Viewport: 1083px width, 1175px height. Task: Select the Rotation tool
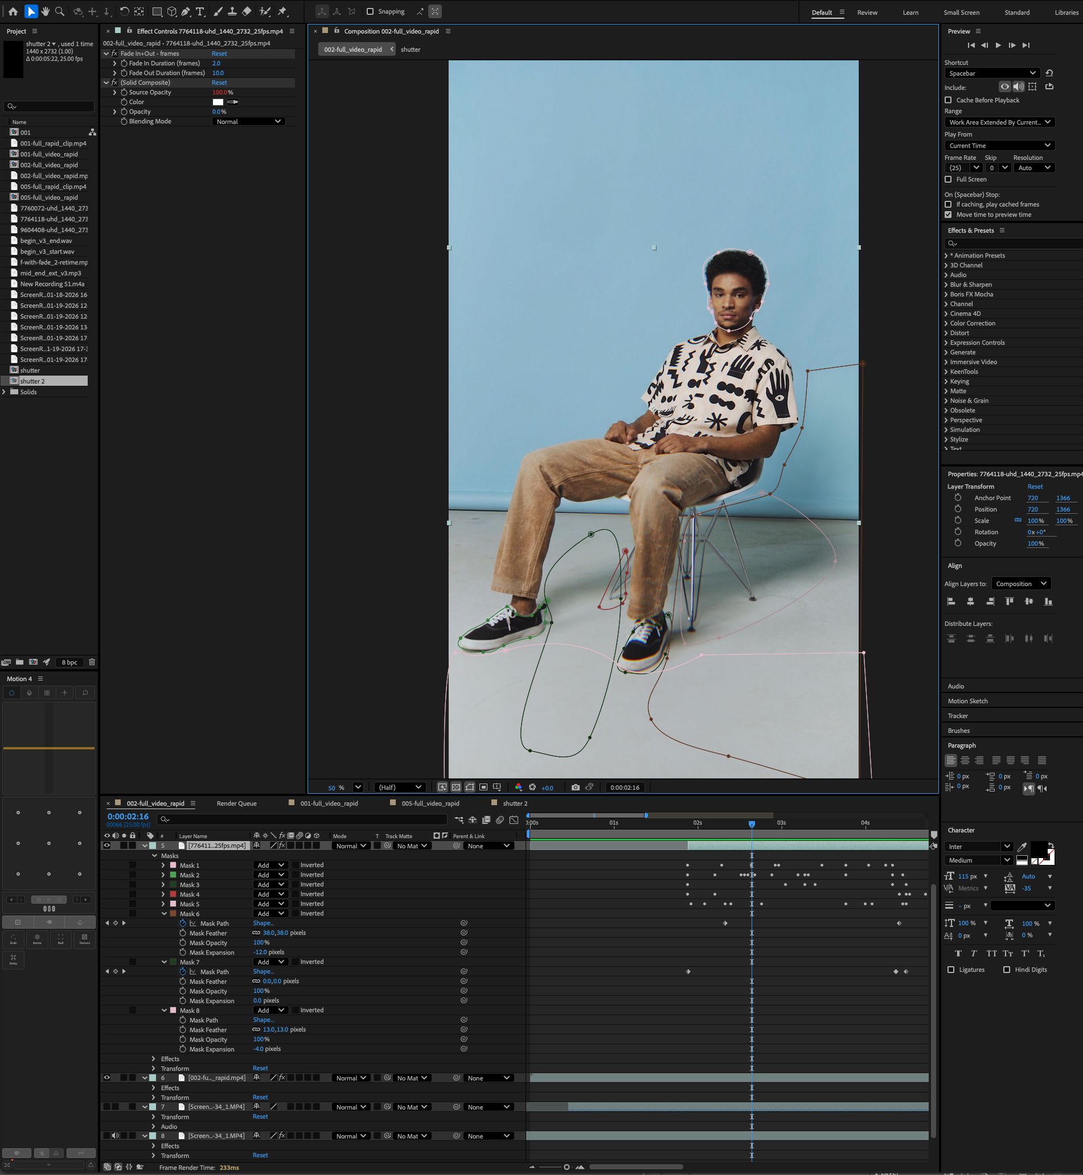(125, 11)
